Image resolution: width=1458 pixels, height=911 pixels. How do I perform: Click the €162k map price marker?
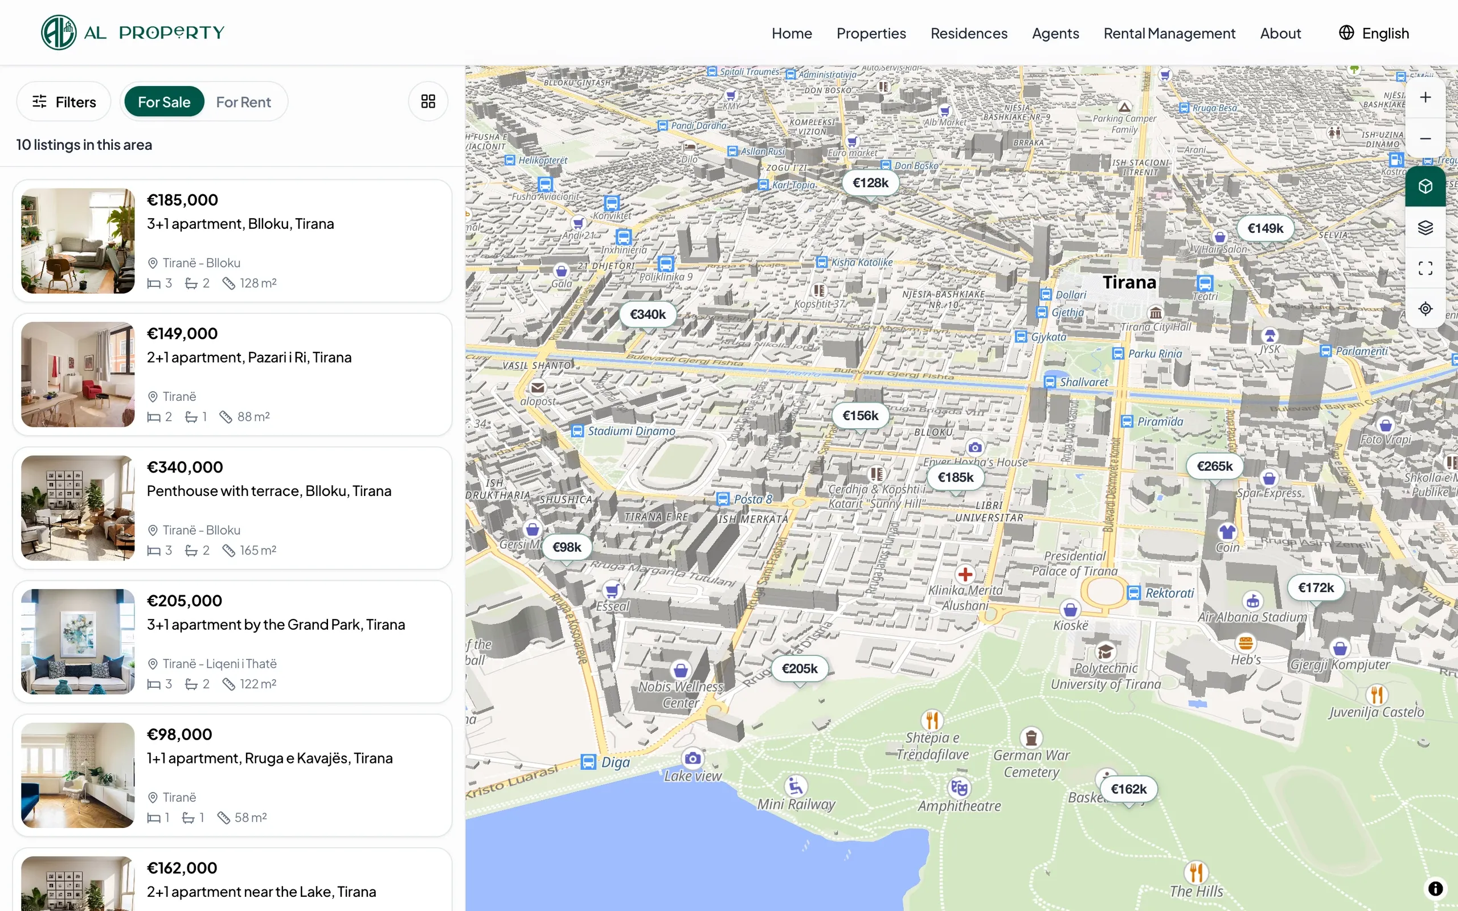1128,789
